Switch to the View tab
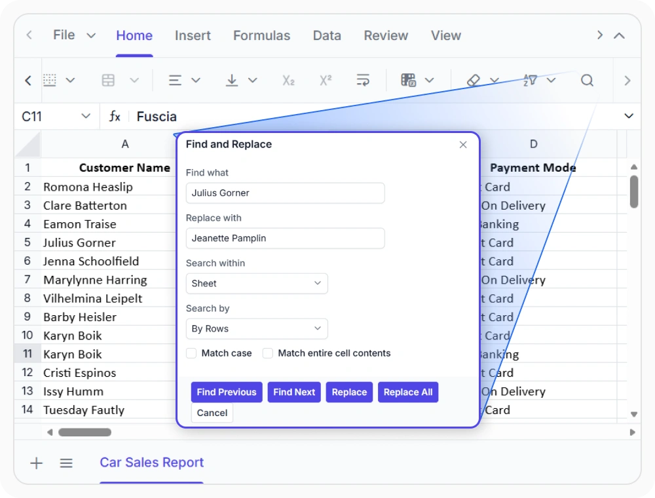655x498 pixels. [x=445, y=35]
